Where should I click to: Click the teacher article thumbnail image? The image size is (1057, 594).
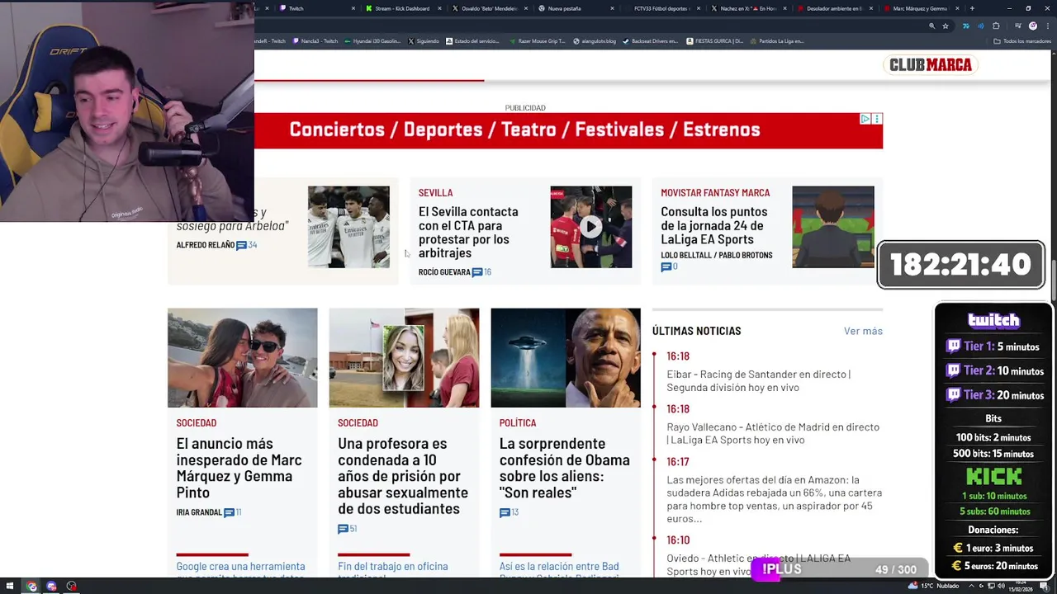[404, 357]
